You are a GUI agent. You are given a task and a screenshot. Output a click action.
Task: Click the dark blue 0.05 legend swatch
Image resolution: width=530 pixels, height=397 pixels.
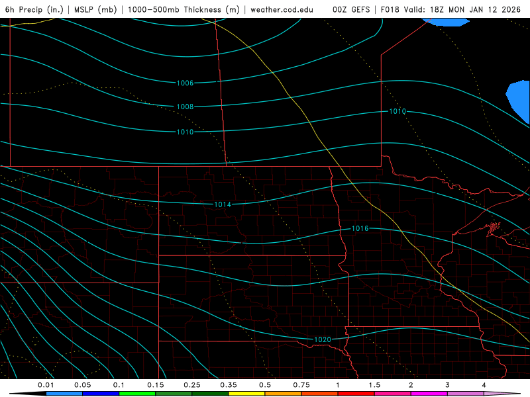point(101,394)
